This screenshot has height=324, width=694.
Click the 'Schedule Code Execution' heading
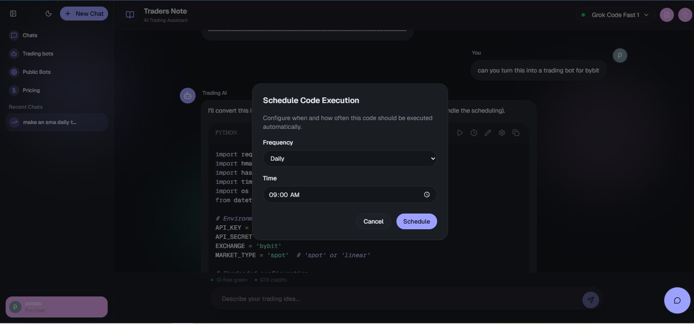(311, 100)
